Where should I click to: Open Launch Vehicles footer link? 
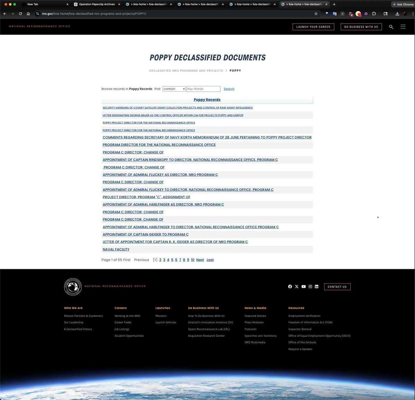(166, 322)
